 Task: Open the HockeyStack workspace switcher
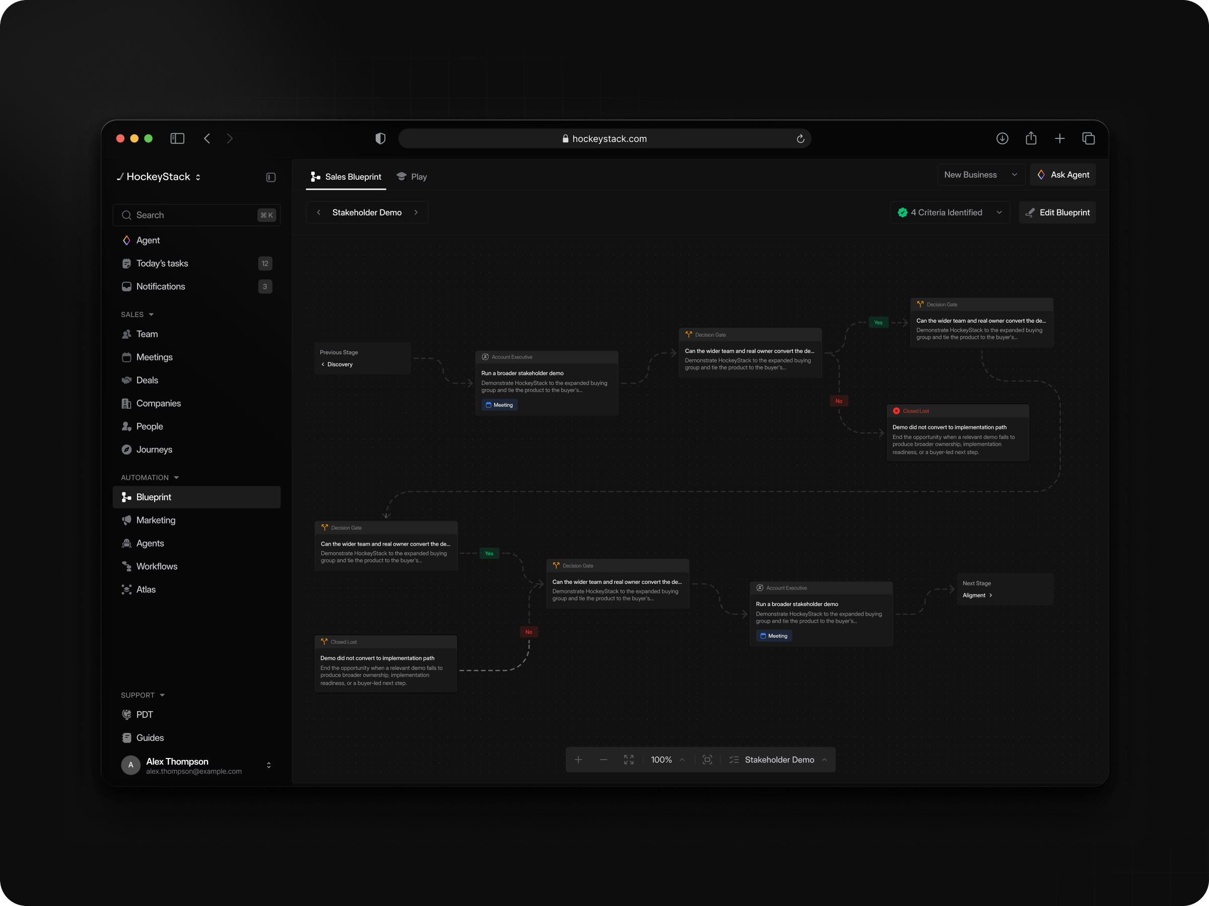[159, 177]
